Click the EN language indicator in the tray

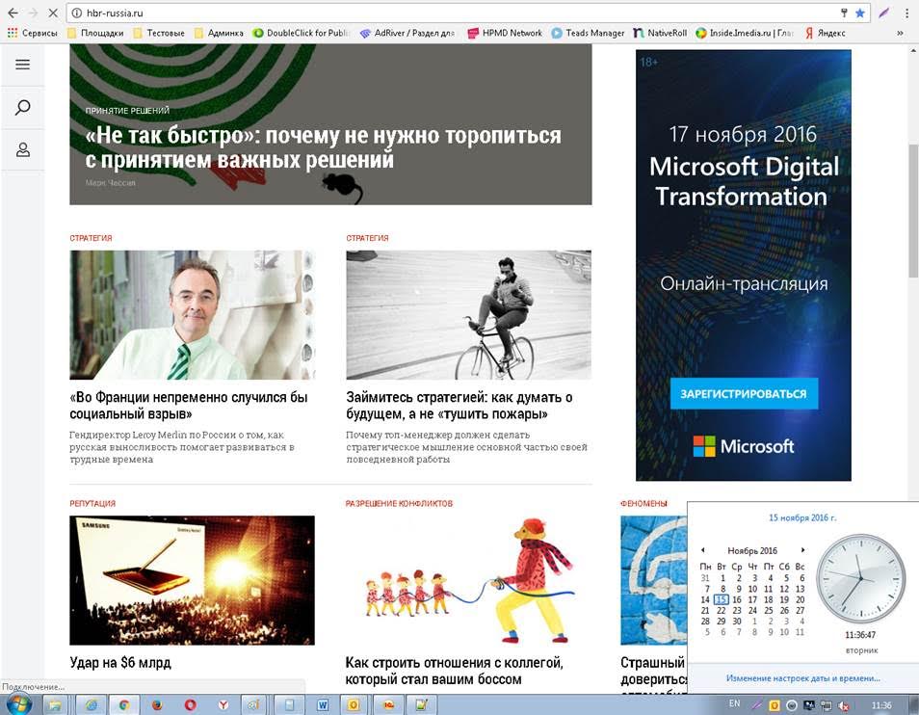click(x=734, y=703)
